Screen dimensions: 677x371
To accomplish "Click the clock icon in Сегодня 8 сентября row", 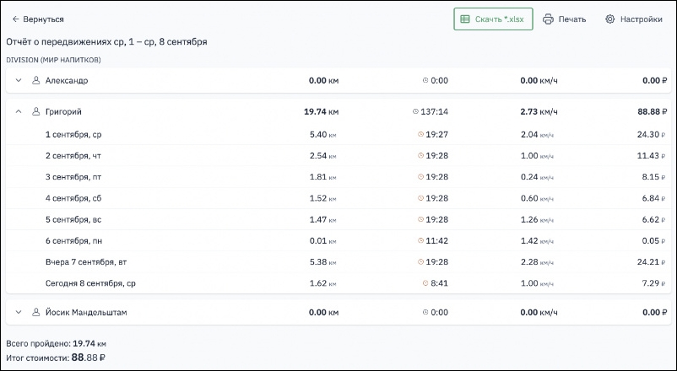I will tap(425, 284).
